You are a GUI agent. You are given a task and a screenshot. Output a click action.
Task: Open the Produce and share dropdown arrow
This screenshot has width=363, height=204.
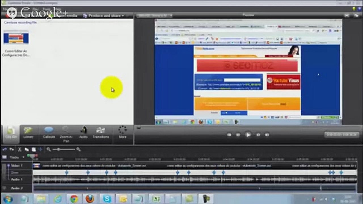[x=123, y=16]
